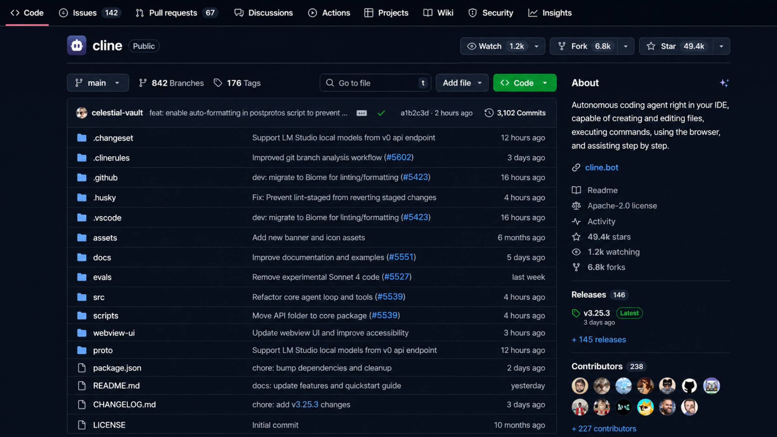Show the + 145 releases link

pyautogui.click(x=599, y=339)
